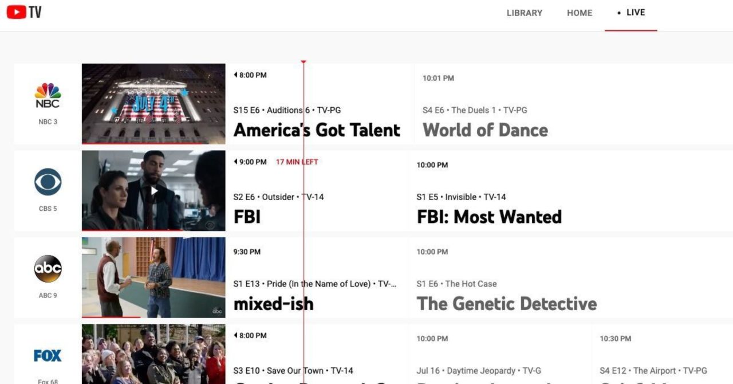This screenshot has height=384, width=733.
Task: Select the FOX channel logo
Action: click(48, 356)
